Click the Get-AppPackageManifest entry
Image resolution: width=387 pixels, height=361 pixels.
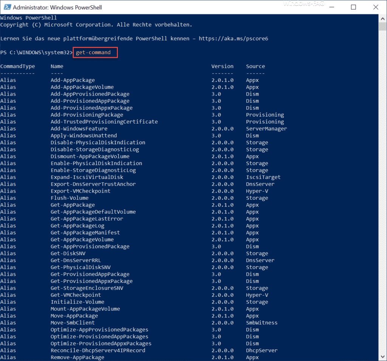(x=85, y=233)
